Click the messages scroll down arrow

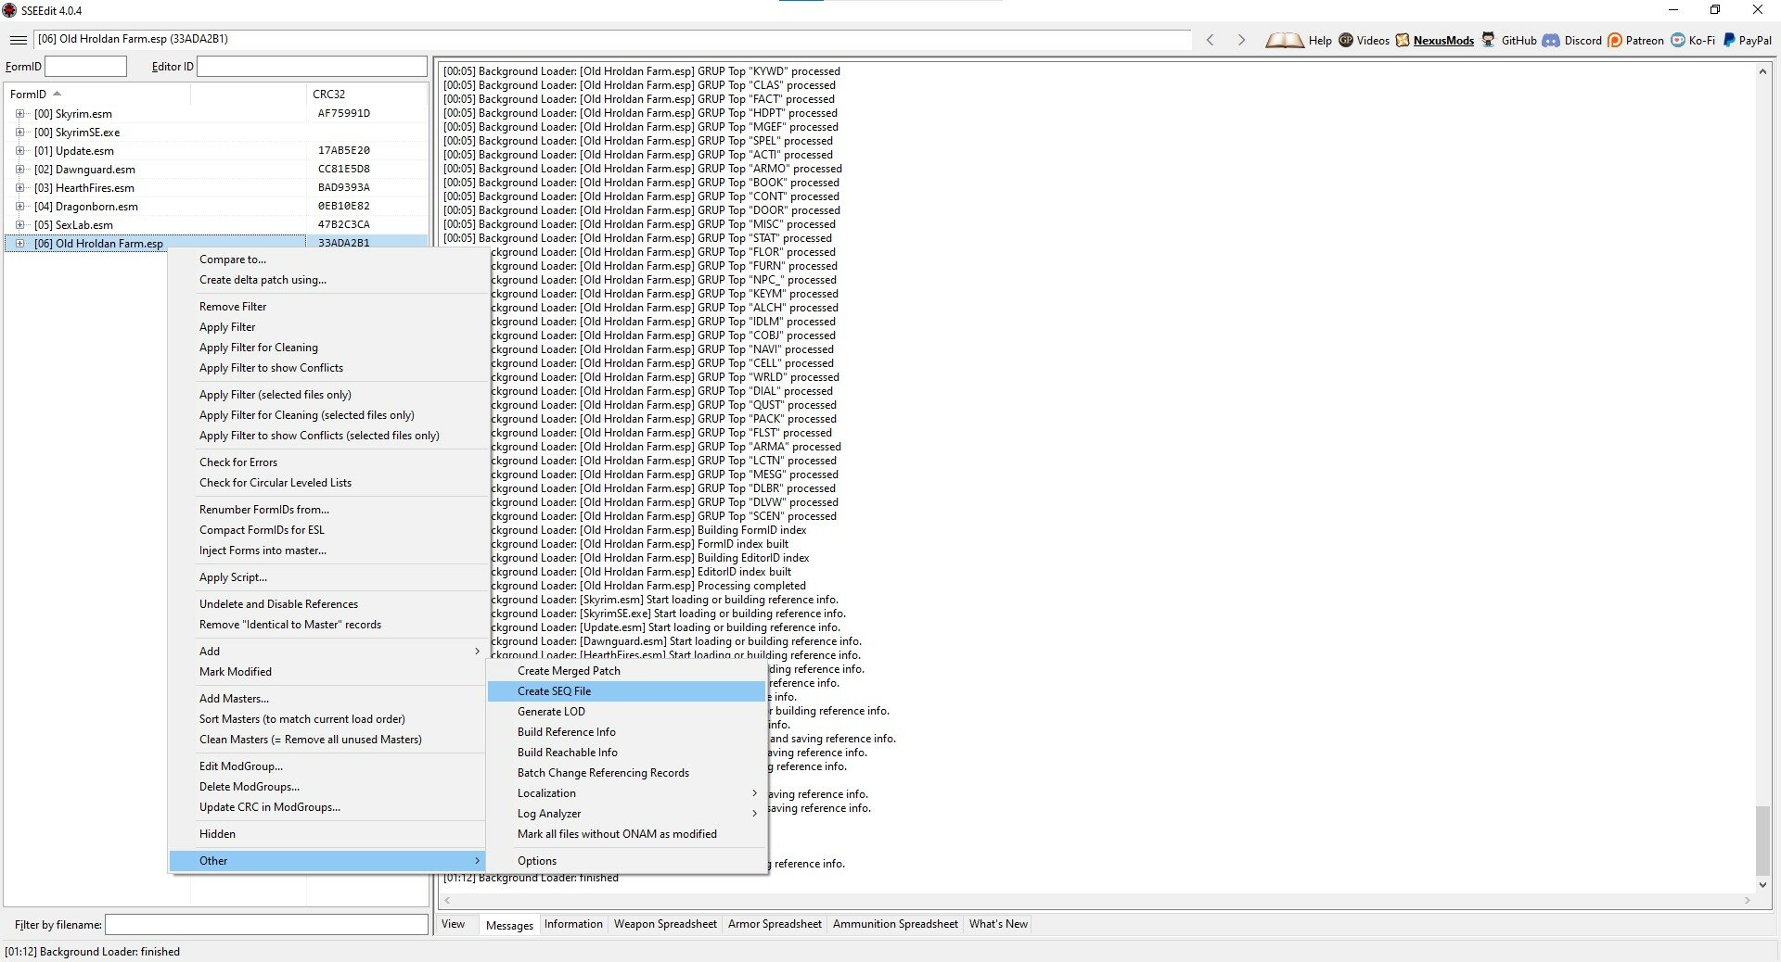[1762, 885]
